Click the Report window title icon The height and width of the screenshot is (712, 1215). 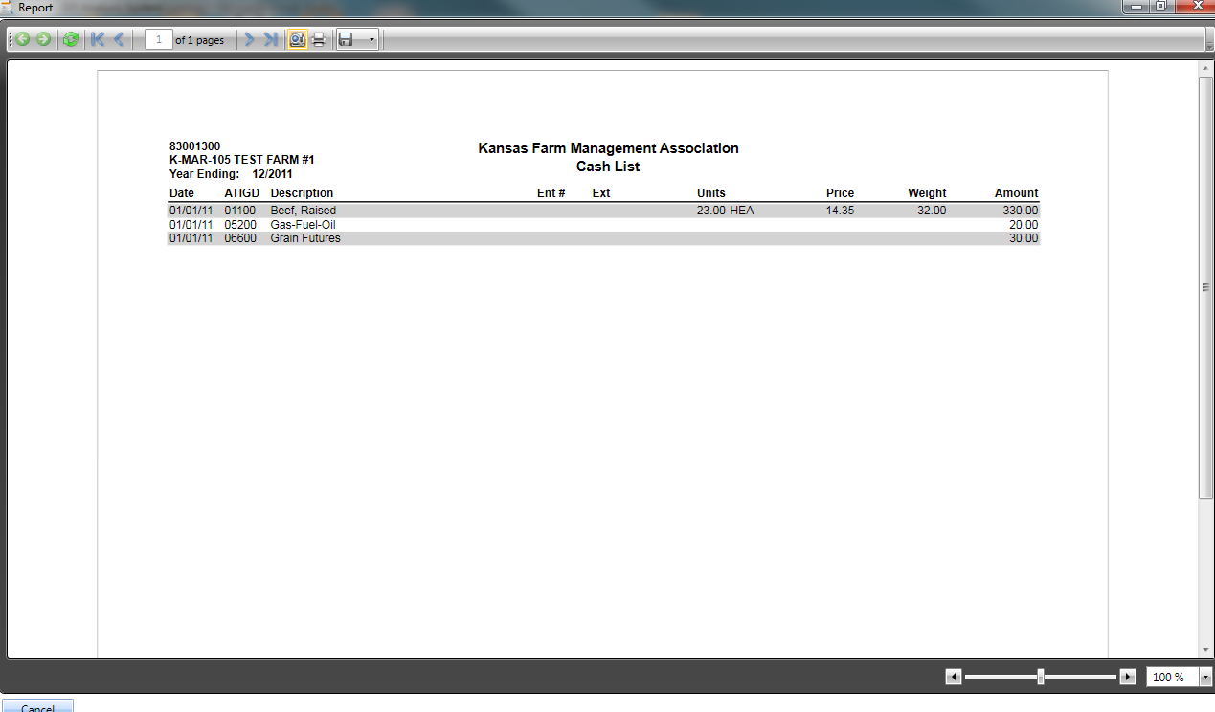pos(8,7)
